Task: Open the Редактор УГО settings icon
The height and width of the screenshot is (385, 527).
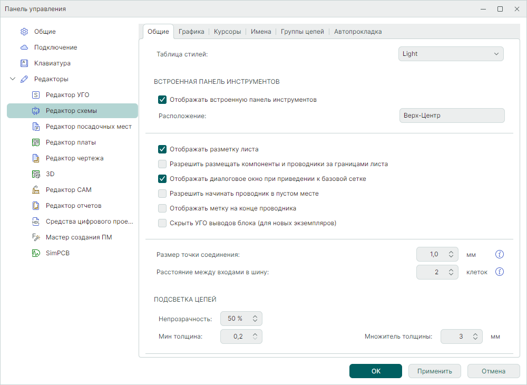Action: tap(36, 95)
